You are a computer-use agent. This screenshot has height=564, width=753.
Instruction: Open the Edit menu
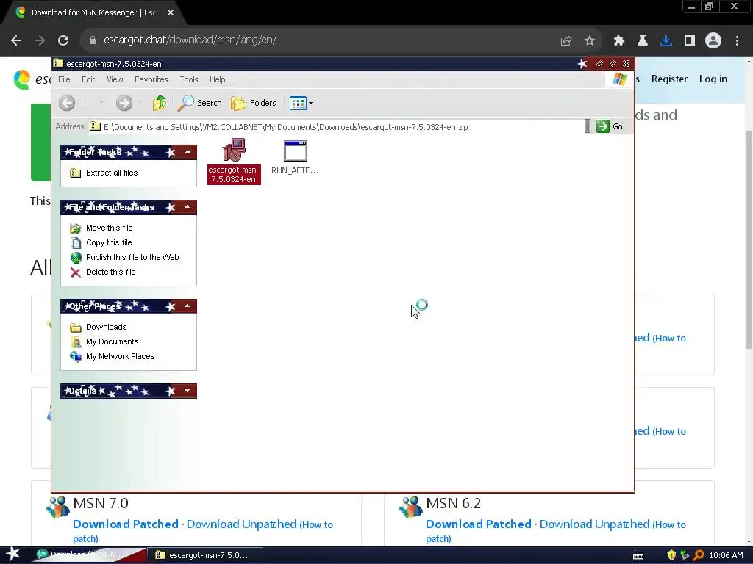coord(88,79)
